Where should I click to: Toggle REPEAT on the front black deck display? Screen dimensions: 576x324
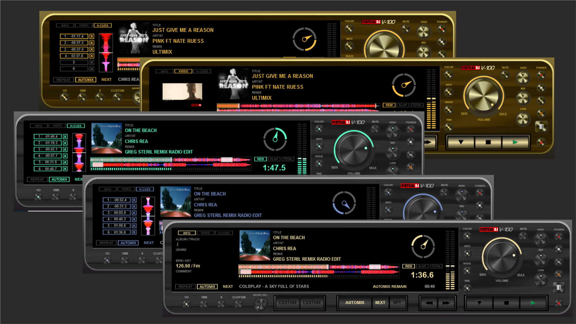[x=185, y=287]
